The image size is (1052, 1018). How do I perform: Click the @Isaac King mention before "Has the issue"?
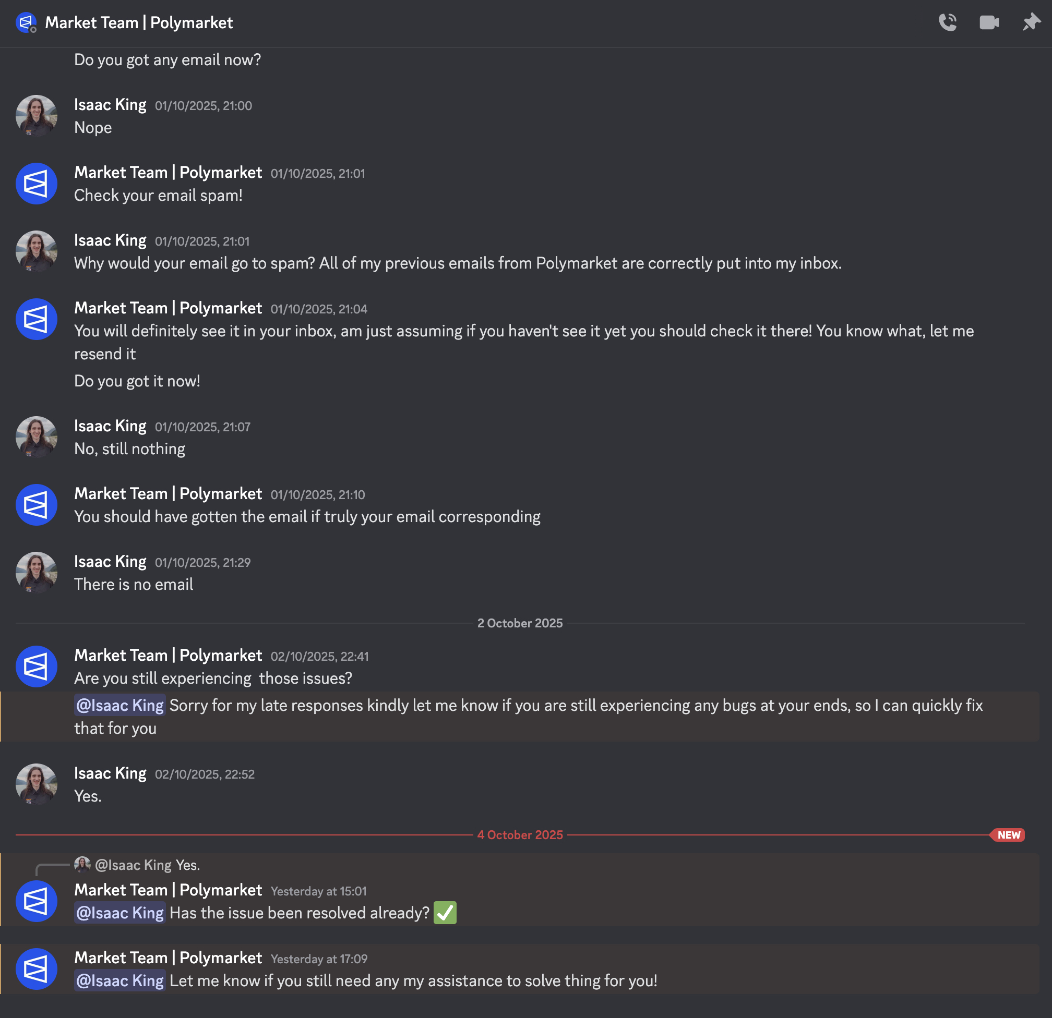click(119, 913)
